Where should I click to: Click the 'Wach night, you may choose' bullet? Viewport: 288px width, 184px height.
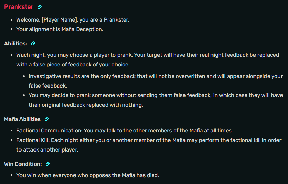pos(148,60)
